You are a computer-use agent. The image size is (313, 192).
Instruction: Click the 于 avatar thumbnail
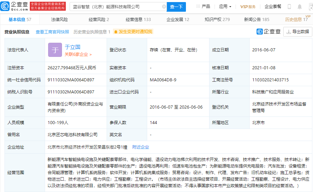click(x=55, y=50)
